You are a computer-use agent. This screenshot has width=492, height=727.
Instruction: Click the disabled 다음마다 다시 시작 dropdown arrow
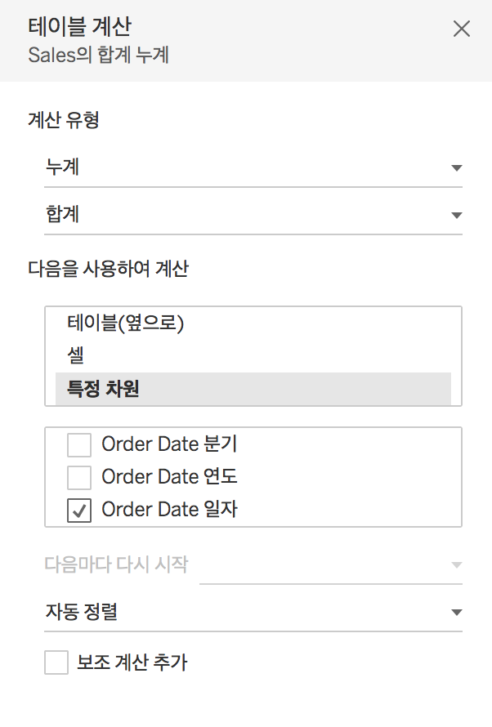pyautogui.click(x=456, y=564)
